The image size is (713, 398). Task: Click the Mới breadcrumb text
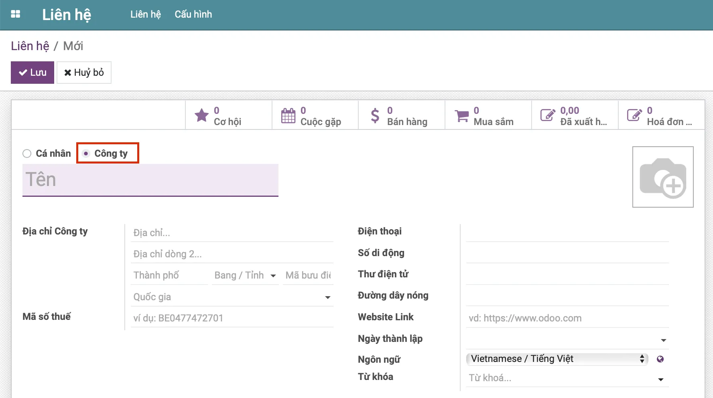73,46
